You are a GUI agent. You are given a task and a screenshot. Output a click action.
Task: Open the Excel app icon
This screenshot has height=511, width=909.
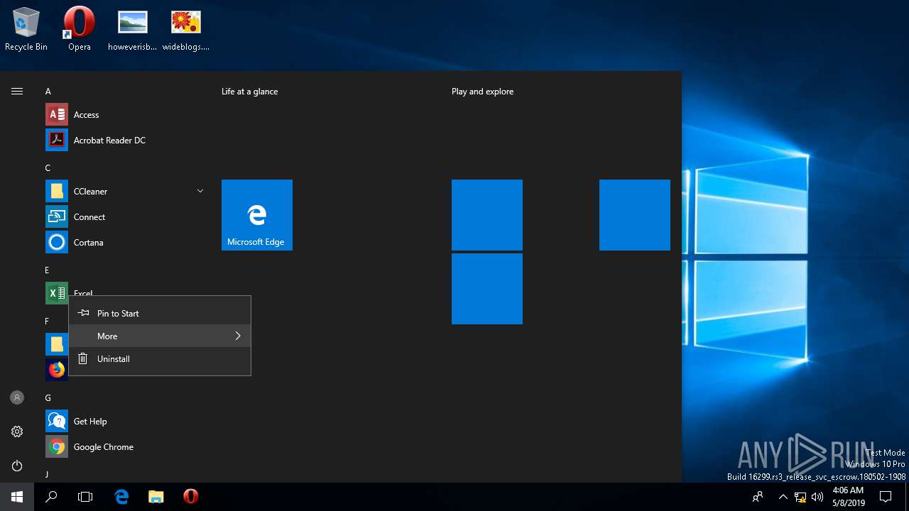point(57,293)
